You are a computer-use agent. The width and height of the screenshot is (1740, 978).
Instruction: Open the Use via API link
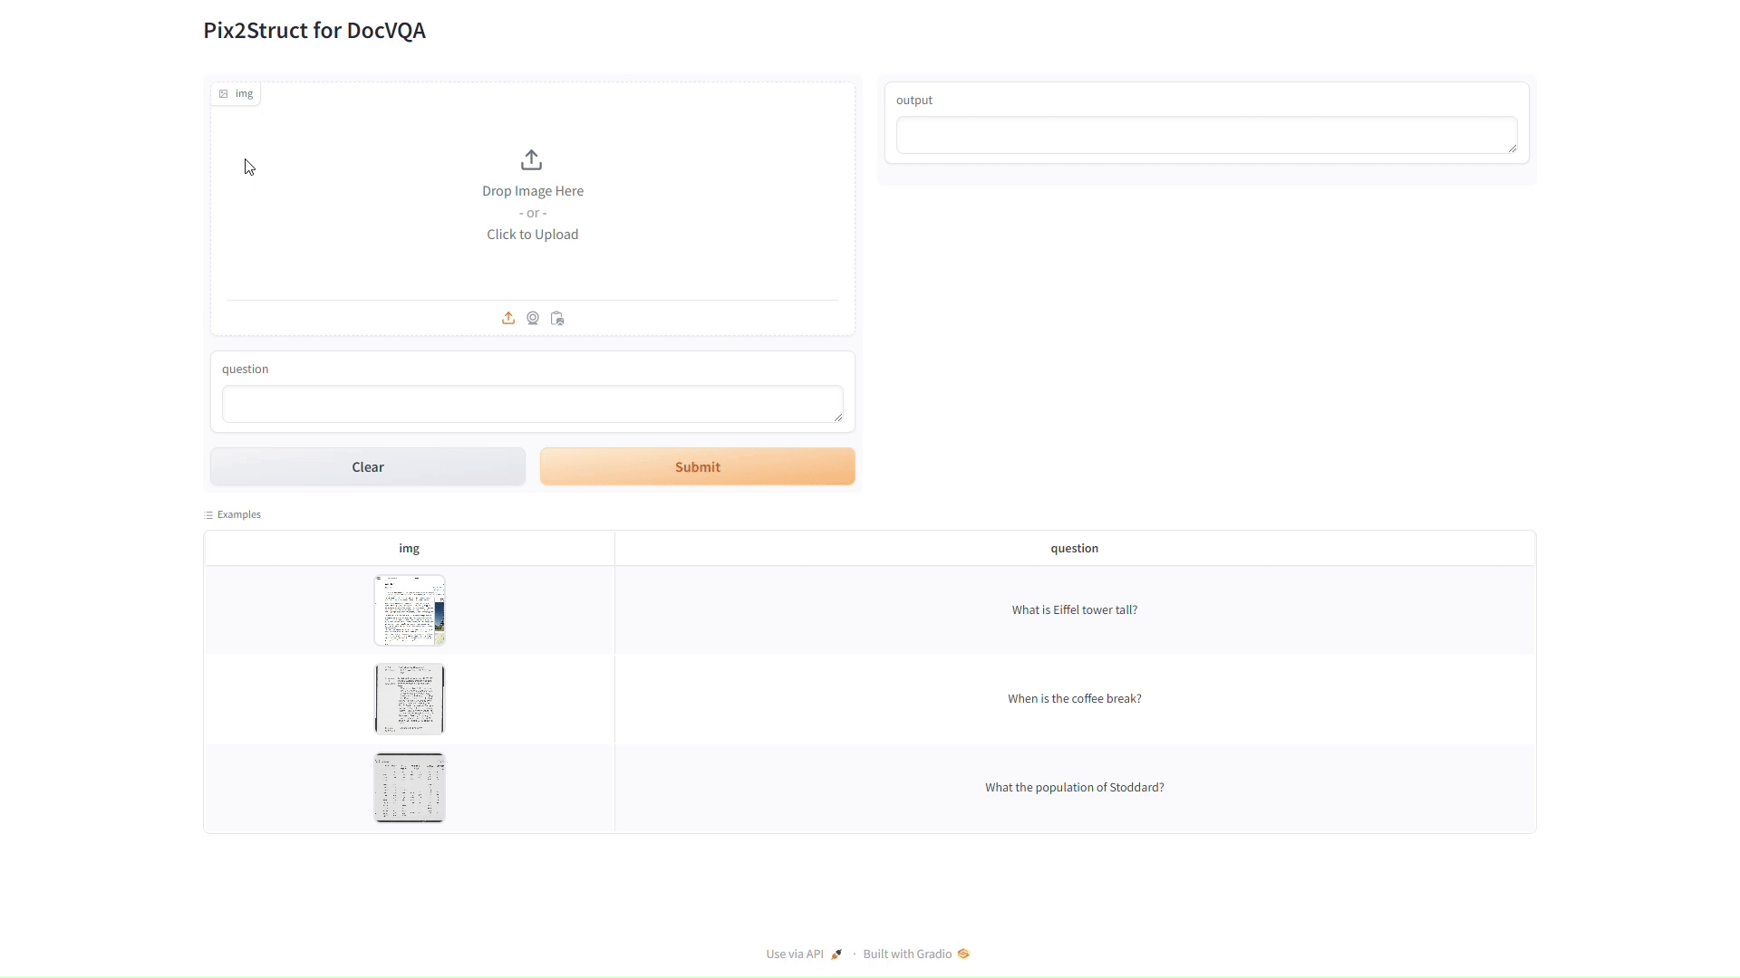pyautogui.click(x=804, y=954)
